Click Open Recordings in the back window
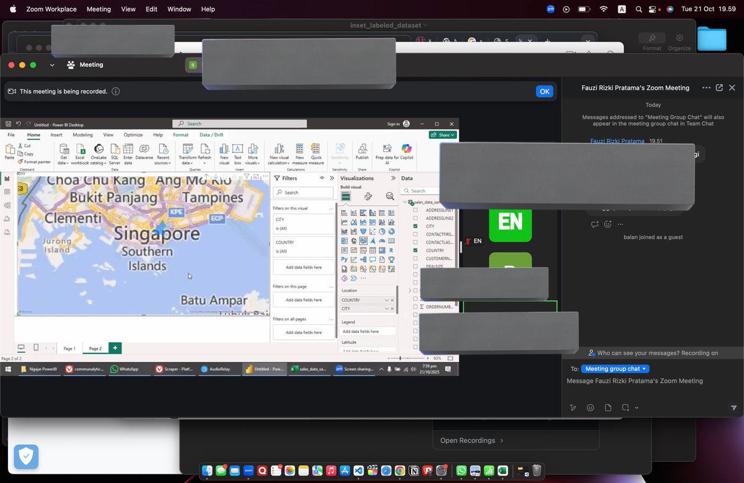The width and height of the screenshot is (744, 483). 471,440
